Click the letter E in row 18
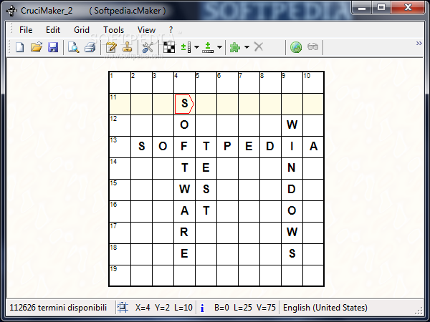Image resolution: width=430 pixels, height=322 pixels. (184, 253)
